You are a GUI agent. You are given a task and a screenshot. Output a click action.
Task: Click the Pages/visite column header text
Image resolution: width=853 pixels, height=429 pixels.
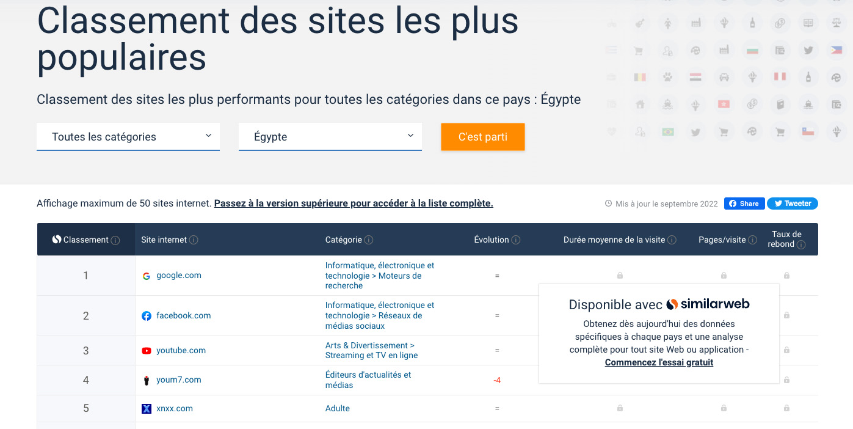[722, 240]
